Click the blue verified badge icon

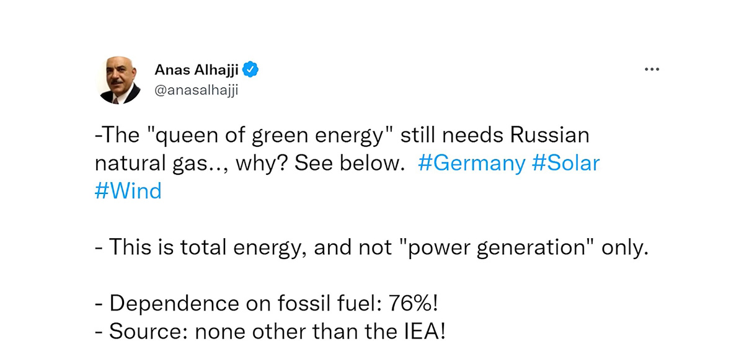pos(250,70)
